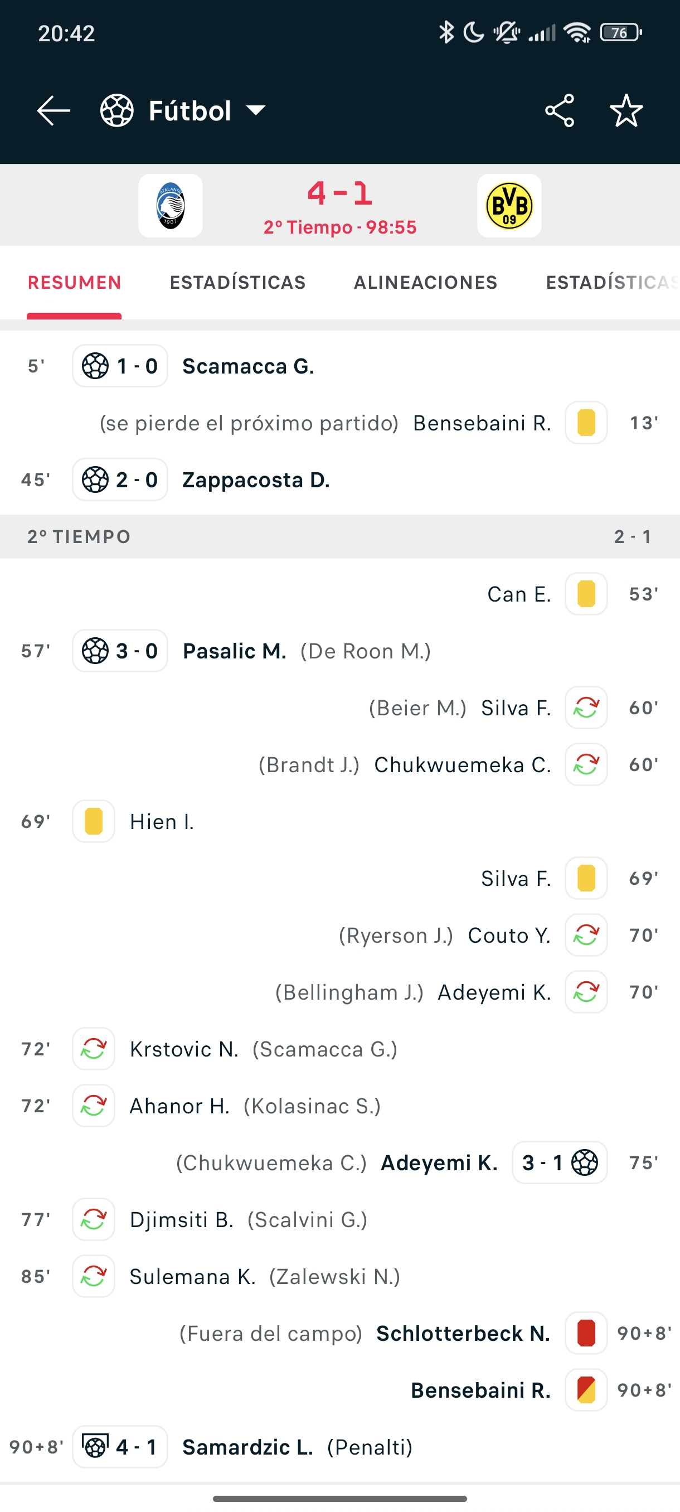The width and height of the screenshot is (680, 1512).
Task: Tap the Borussia Dortmund team crest
Action: 509,206
